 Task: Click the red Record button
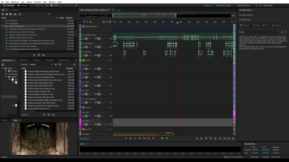158,138
